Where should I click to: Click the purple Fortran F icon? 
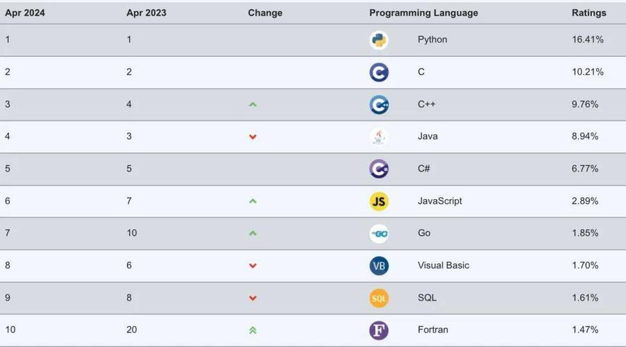tap(379, 330)
